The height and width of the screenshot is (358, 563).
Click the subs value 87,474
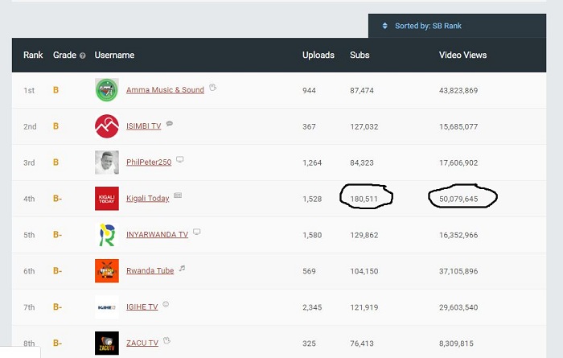coord(362,90)
